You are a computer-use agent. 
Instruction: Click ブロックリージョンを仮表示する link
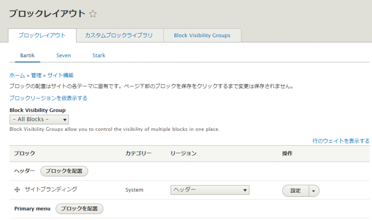tap(48, 98)
